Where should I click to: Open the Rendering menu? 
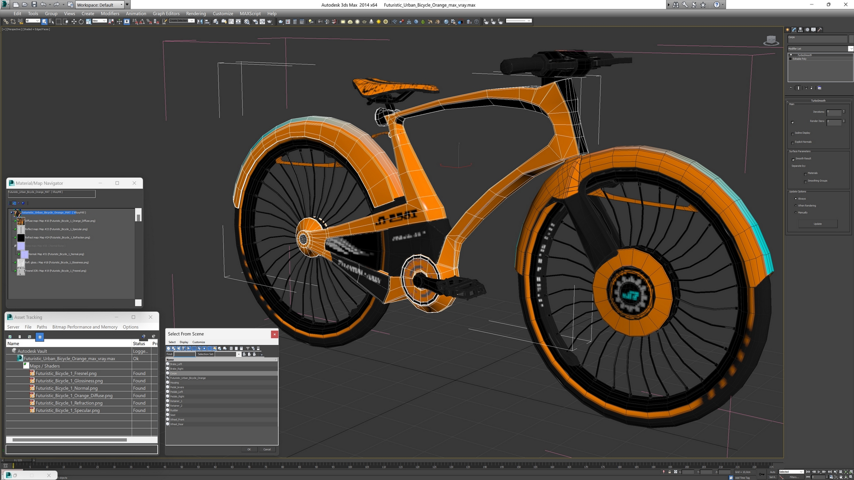point(196,13)
